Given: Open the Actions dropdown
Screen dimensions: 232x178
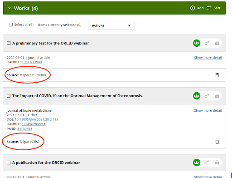Looking at the screenshot, I should (x=111, y=25).
